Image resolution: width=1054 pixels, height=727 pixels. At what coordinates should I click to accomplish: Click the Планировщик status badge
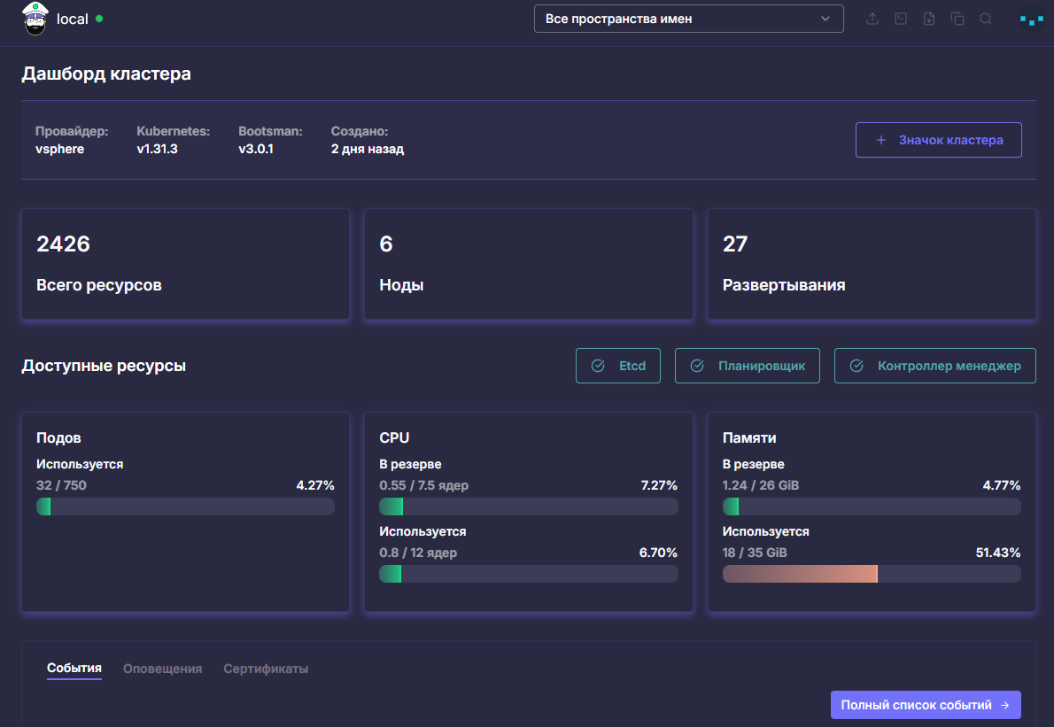click(747, 366)
